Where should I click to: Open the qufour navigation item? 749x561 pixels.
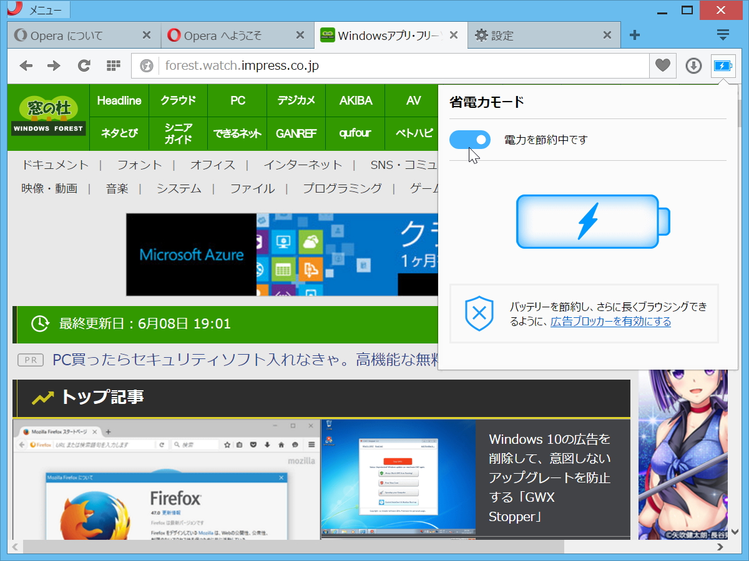click(355, 133)
